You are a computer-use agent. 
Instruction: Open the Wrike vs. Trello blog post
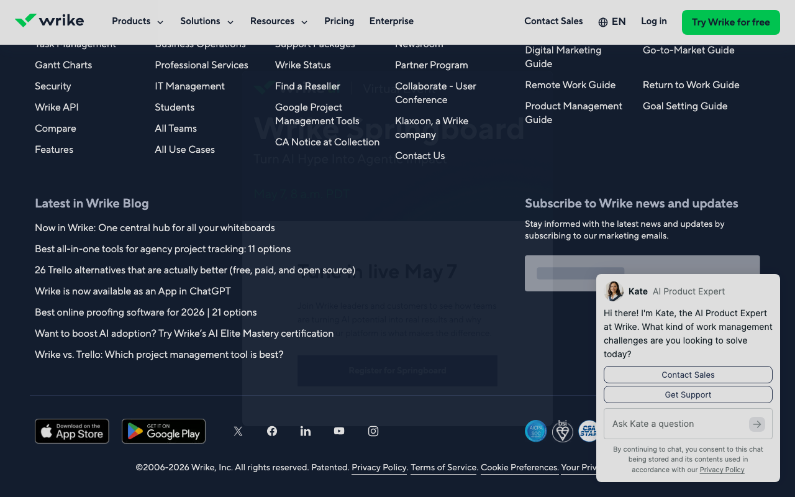[x=159, y=355]
